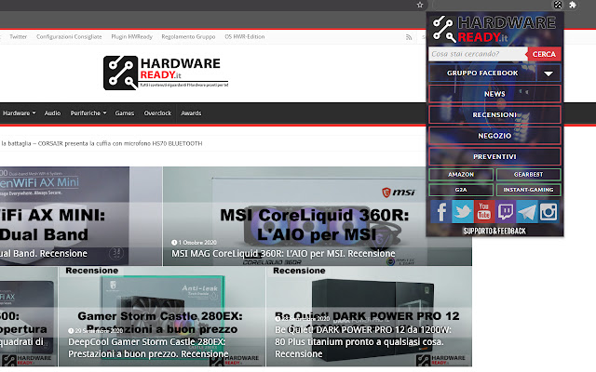The height and width of the screenshot is (372, 596).
Task: Click the INSTANT-GAMING button
Action: point(528,190)
